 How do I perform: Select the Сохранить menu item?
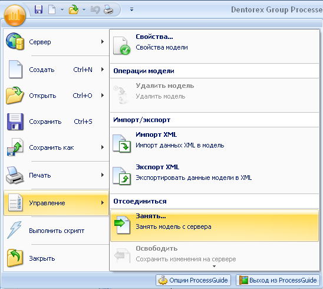[x=56, y=121]
